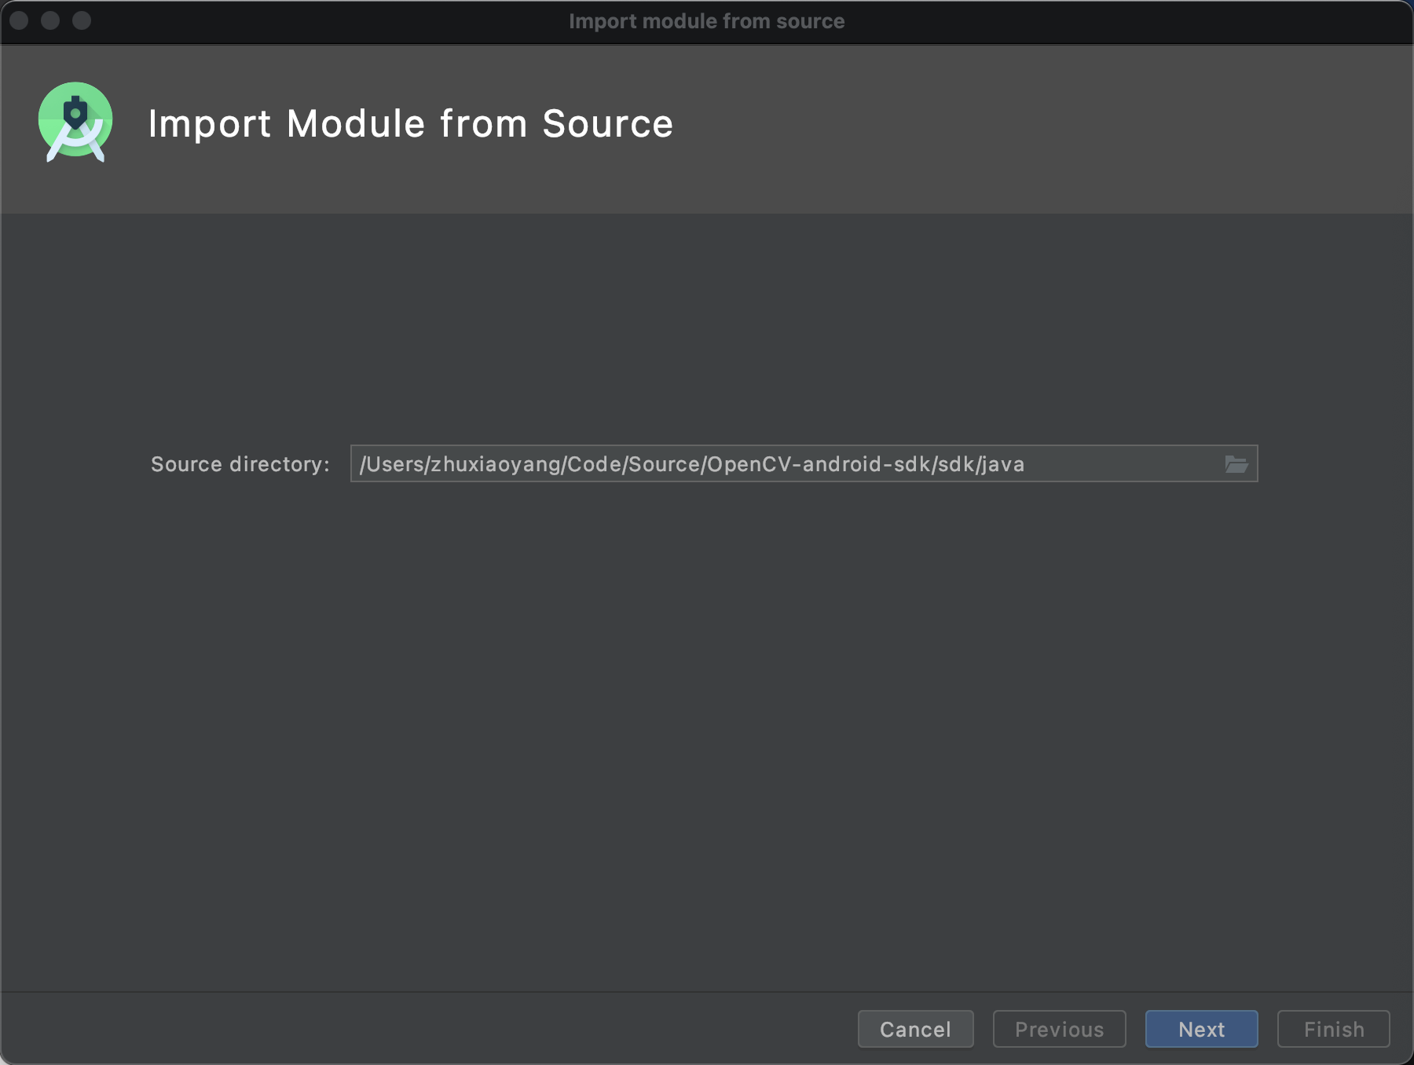1414x1065 pixels.
Task: Click the "Import Module from Source" heading
Action: pos(410,124)
